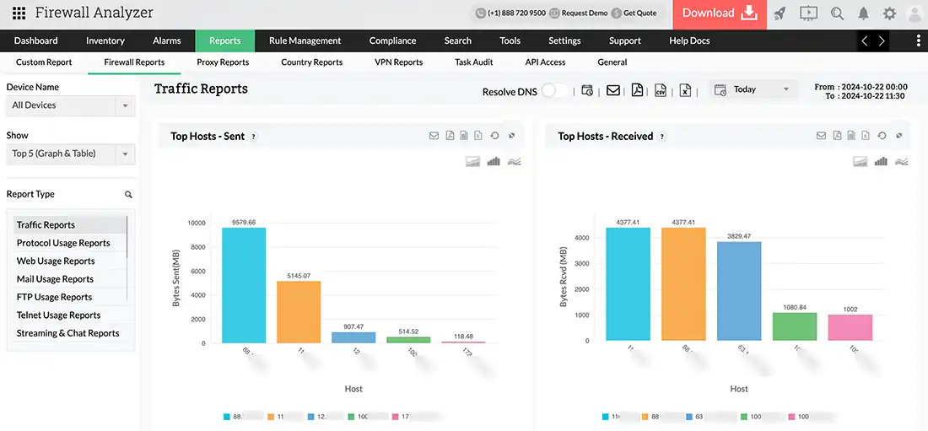Export Top Hosts - Received widget to Excel
Screen dimensions: 928x431
click(866, 136)
